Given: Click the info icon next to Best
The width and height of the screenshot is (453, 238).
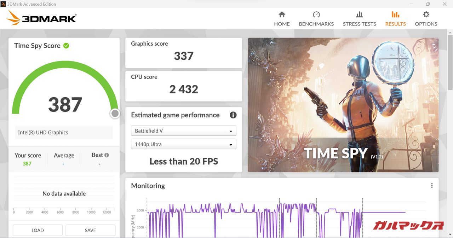Looking at the screenshot, I should (107, 155).
